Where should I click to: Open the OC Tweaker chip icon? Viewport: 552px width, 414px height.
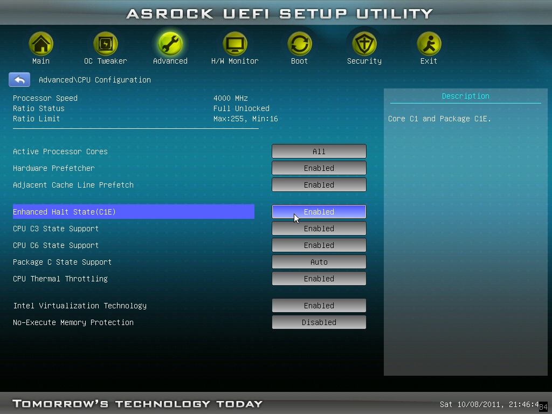point(106,44)
